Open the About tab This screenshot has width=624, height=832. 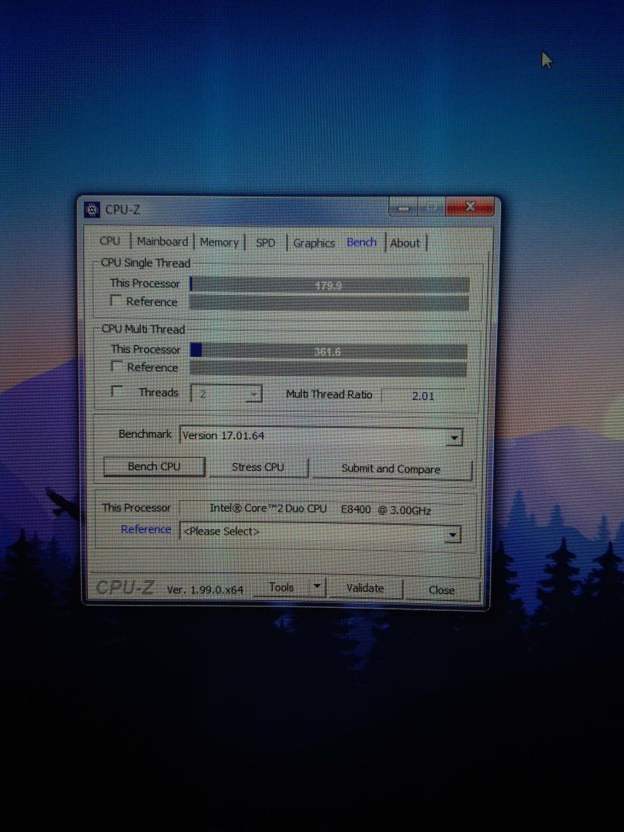click(405, 243)
